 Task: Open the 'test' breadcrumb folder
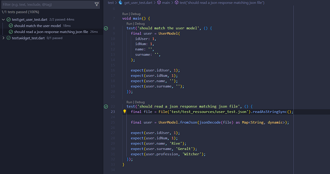coord(111,3)
